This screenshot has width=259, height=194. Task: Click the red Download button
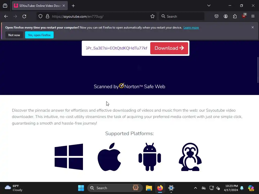point(169,48)
